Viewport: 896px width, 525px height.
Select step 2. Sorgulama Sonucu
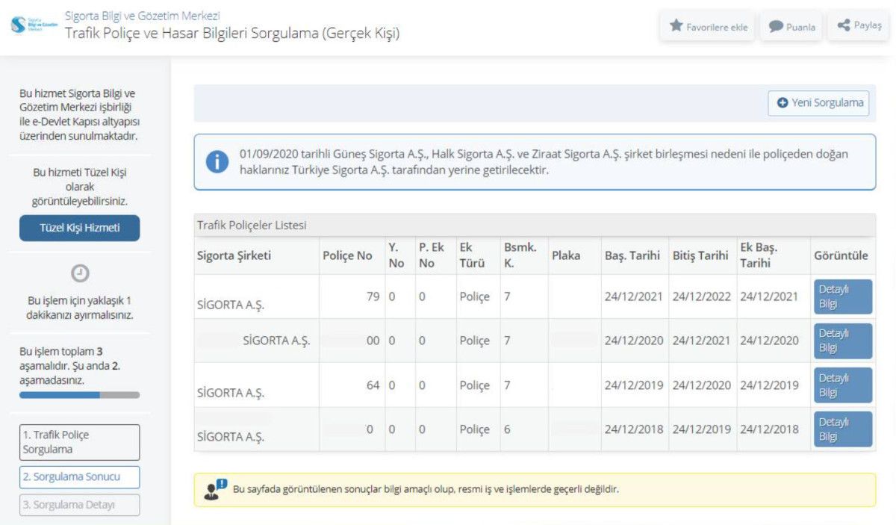tap(80, 477)
